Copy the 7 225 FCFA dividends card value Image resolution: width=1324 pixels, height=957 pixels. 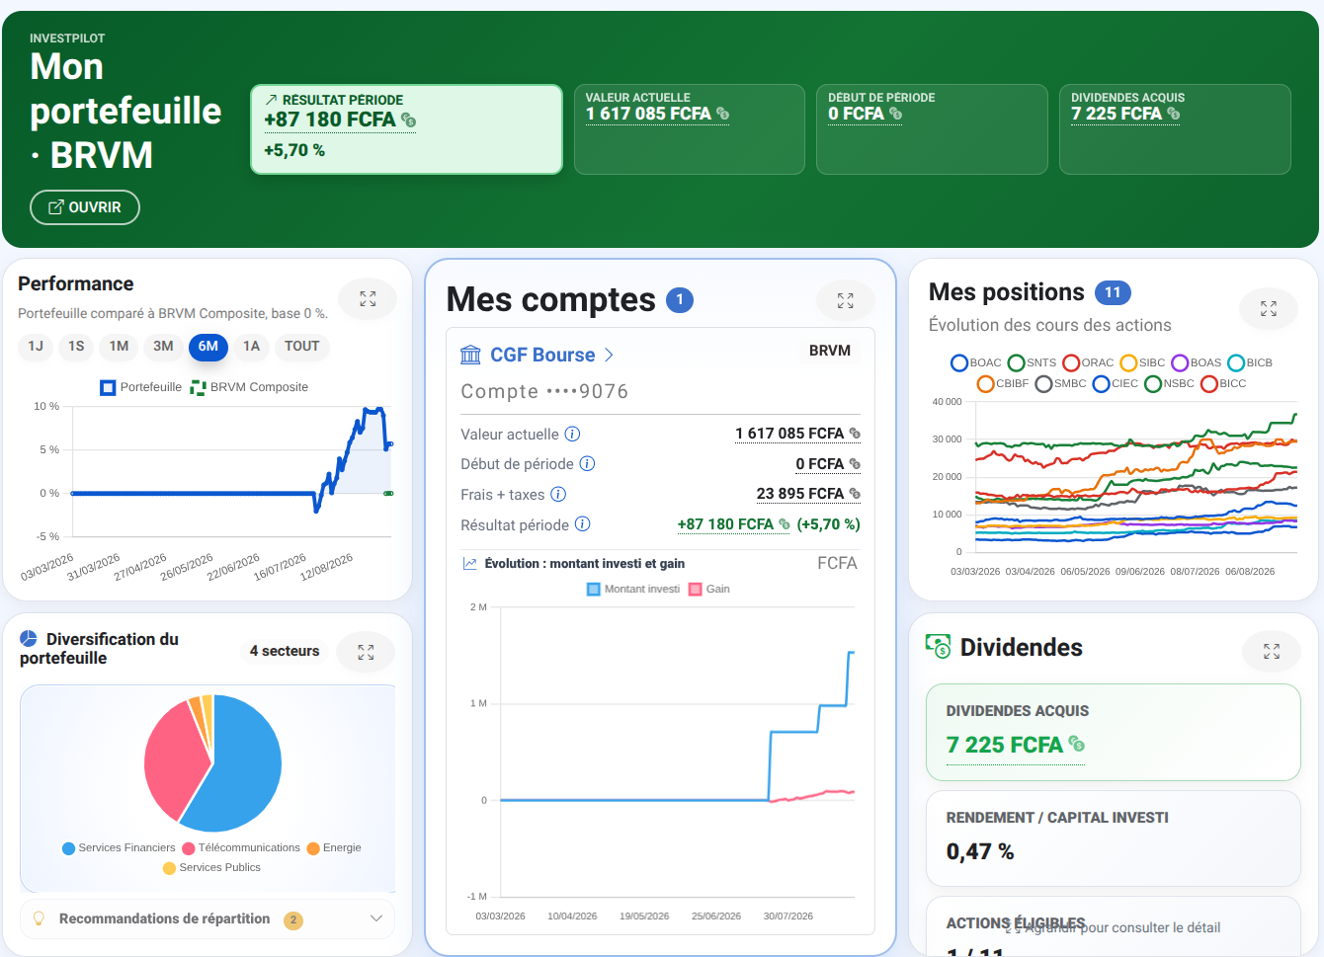point(1077,745)
